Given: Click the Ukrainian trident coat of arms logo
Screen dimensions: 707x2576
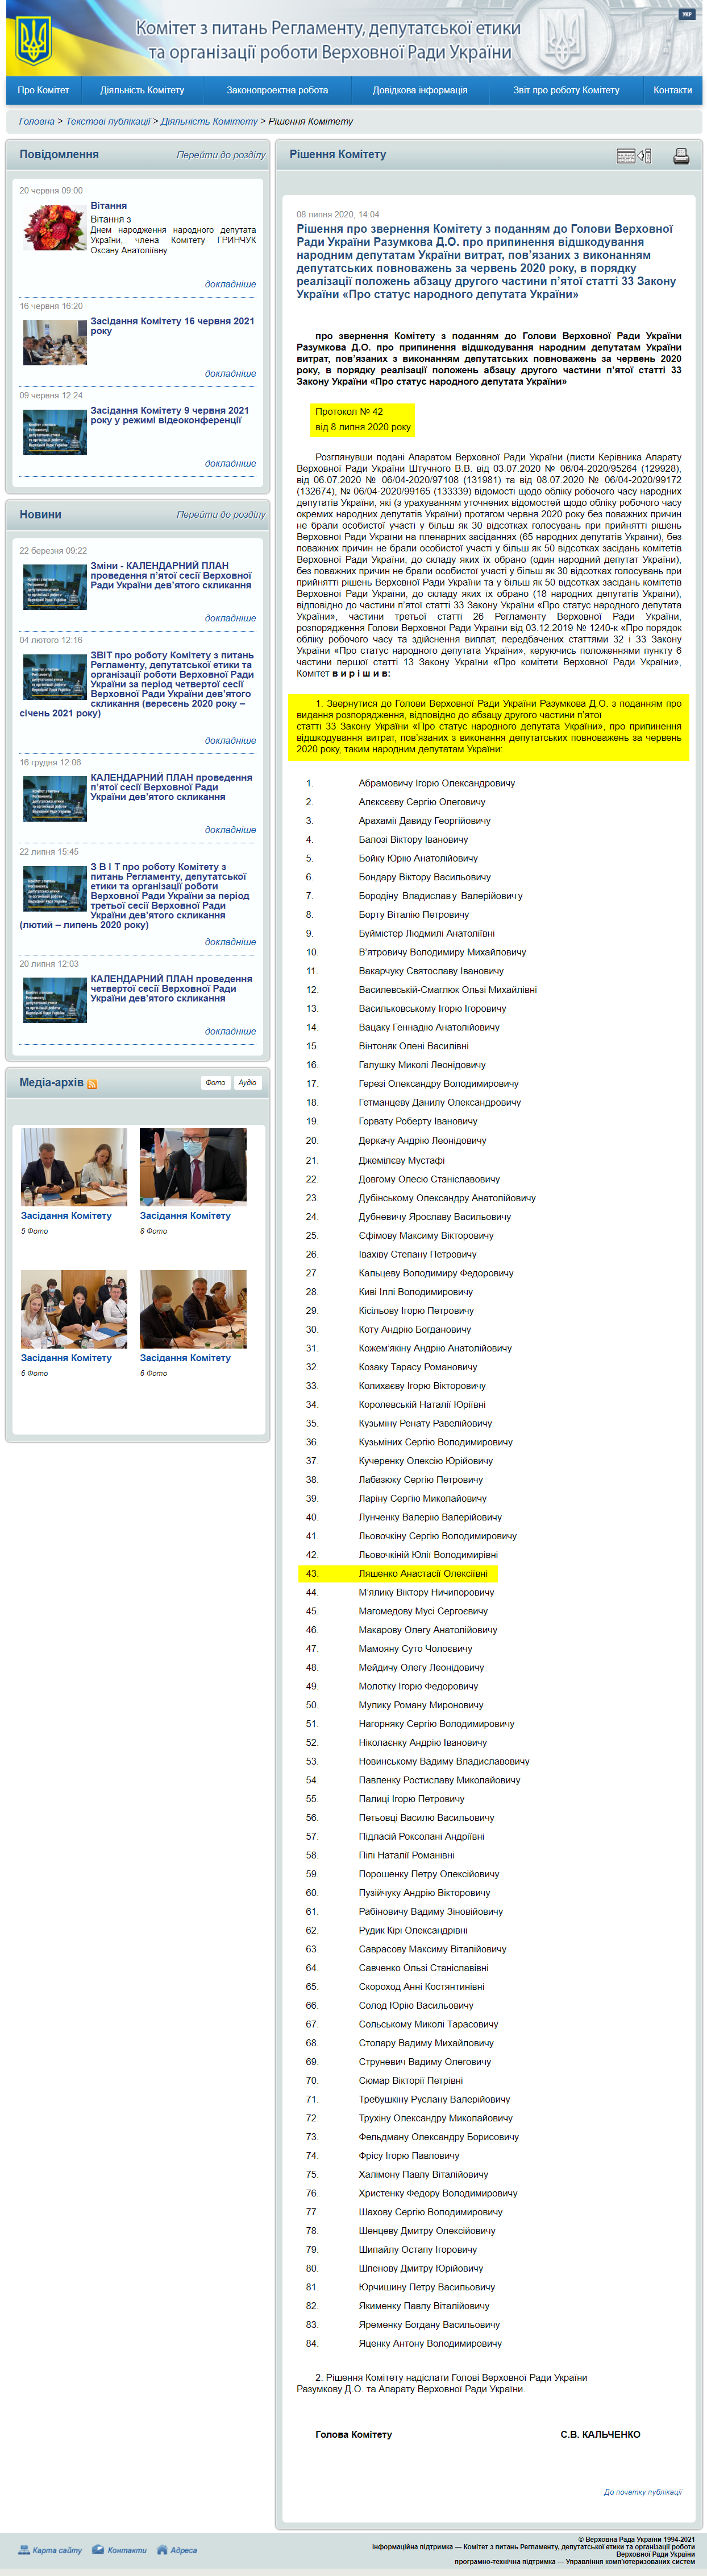Looking at the screenshot, I should (33, 41).
